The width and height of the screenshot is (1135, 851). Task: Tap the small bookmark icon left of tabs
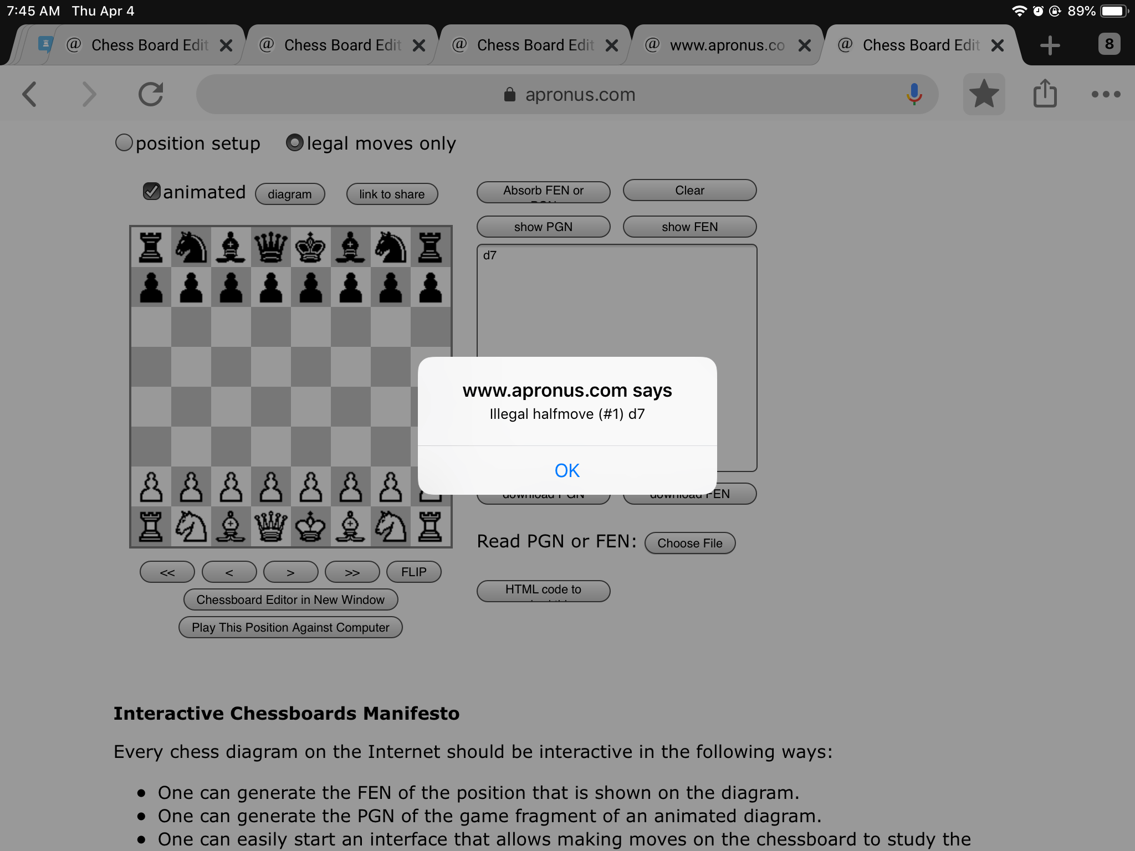(x=45, y=44)
